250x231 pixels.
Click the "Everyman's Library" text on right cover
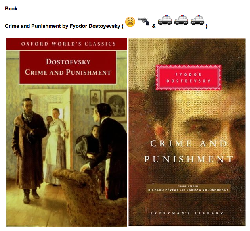(x=187, y=213)
